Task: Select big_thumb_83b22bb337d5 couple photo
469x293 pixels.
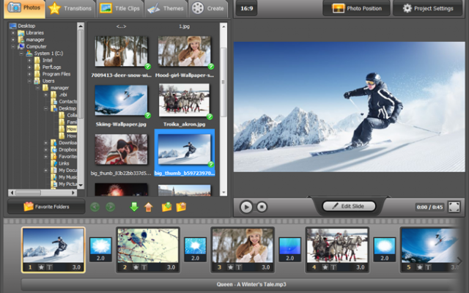Action: tap(121, 149)
